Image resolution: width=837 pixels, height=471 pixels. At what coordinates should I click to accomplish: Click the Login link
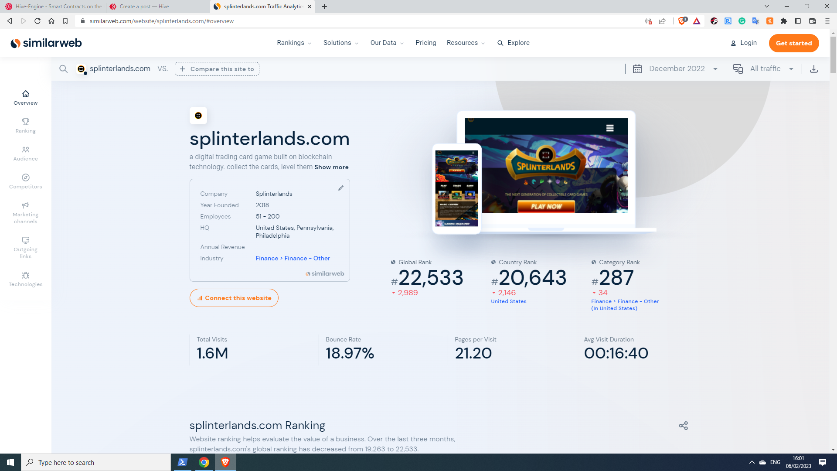click(744, 43)
